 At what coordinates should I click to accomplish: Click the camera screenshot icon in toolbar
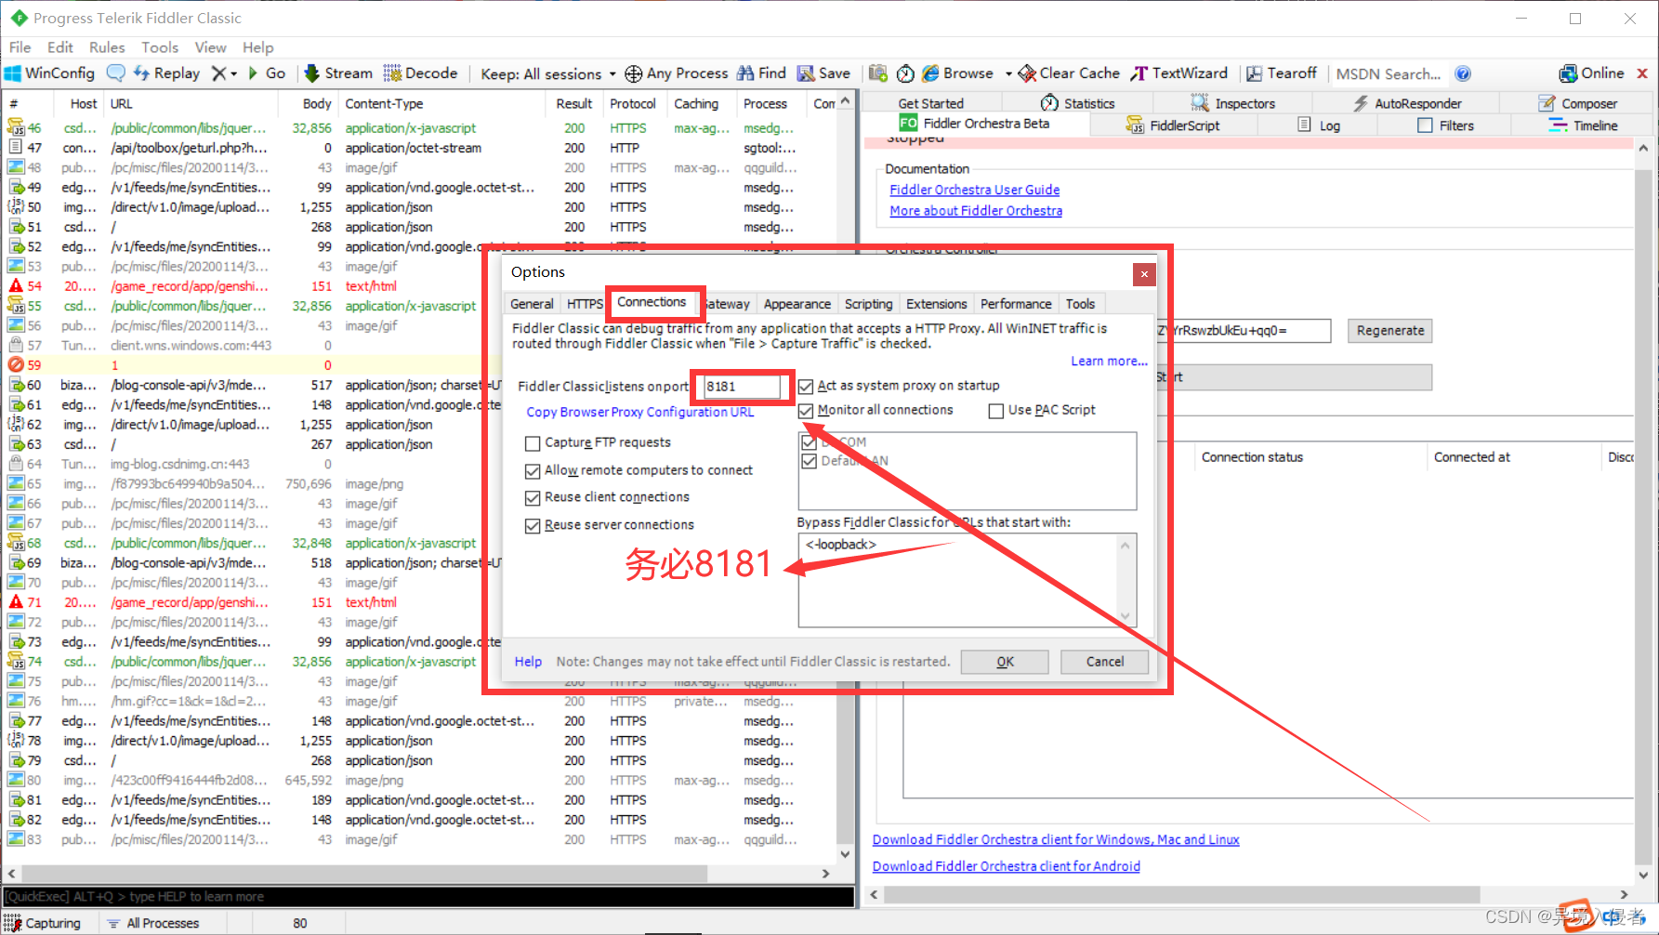(x=878, y=72)
